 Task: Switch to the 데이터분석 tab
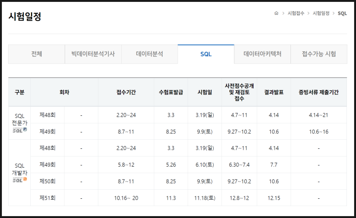pos(149,54)
